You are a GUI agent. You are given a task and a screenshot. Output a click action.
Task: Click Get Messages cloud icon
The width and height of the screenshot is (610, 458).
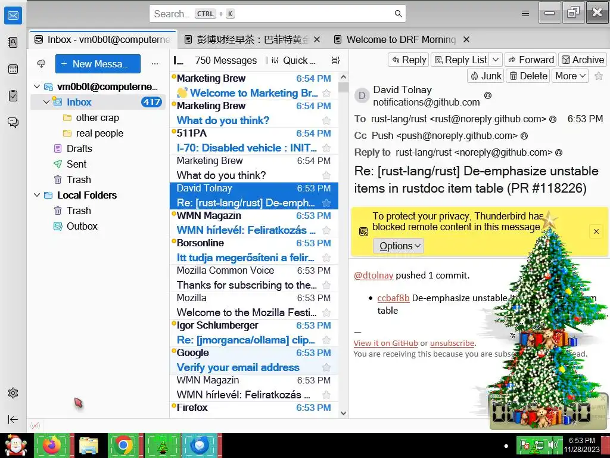(x=41, y=63)
